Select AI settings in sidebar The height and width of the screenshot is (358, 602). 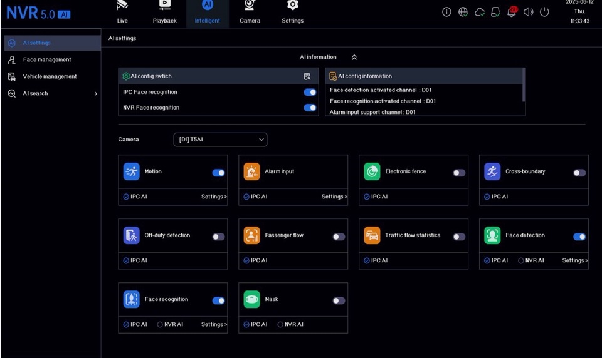click(53, 43)
